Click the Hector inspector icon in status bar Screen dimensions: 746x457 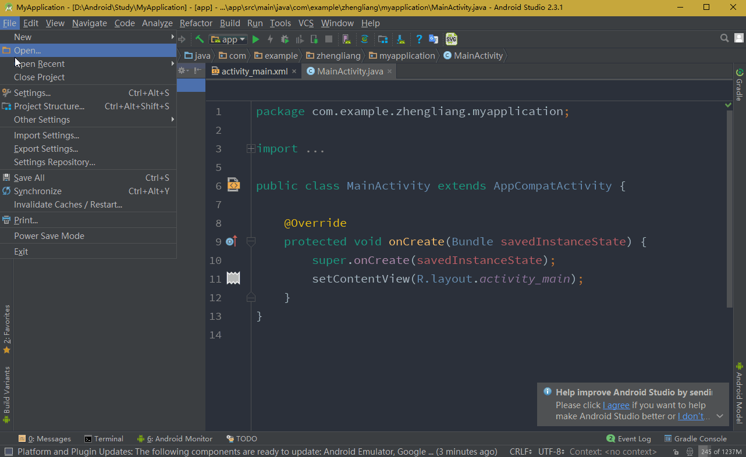point(690,452)
